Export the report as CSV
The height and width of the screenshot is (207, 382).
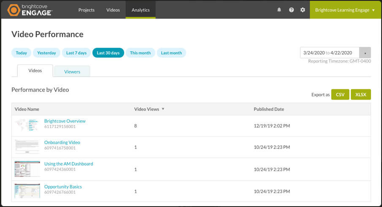pos(340,94)
